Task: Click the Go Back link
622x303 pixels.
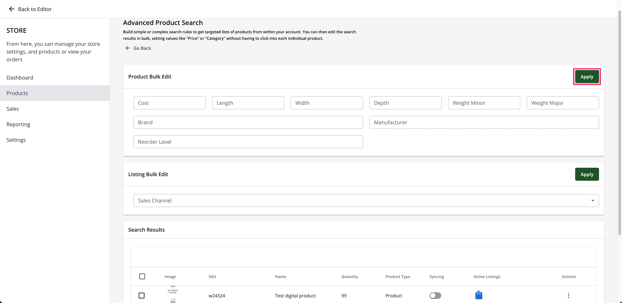Action: coord(142,48)
